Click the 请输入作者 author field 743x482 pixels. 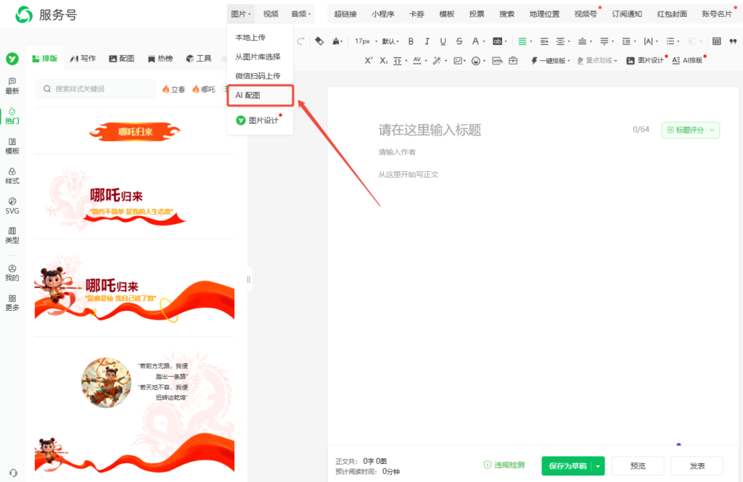(397, 152)
